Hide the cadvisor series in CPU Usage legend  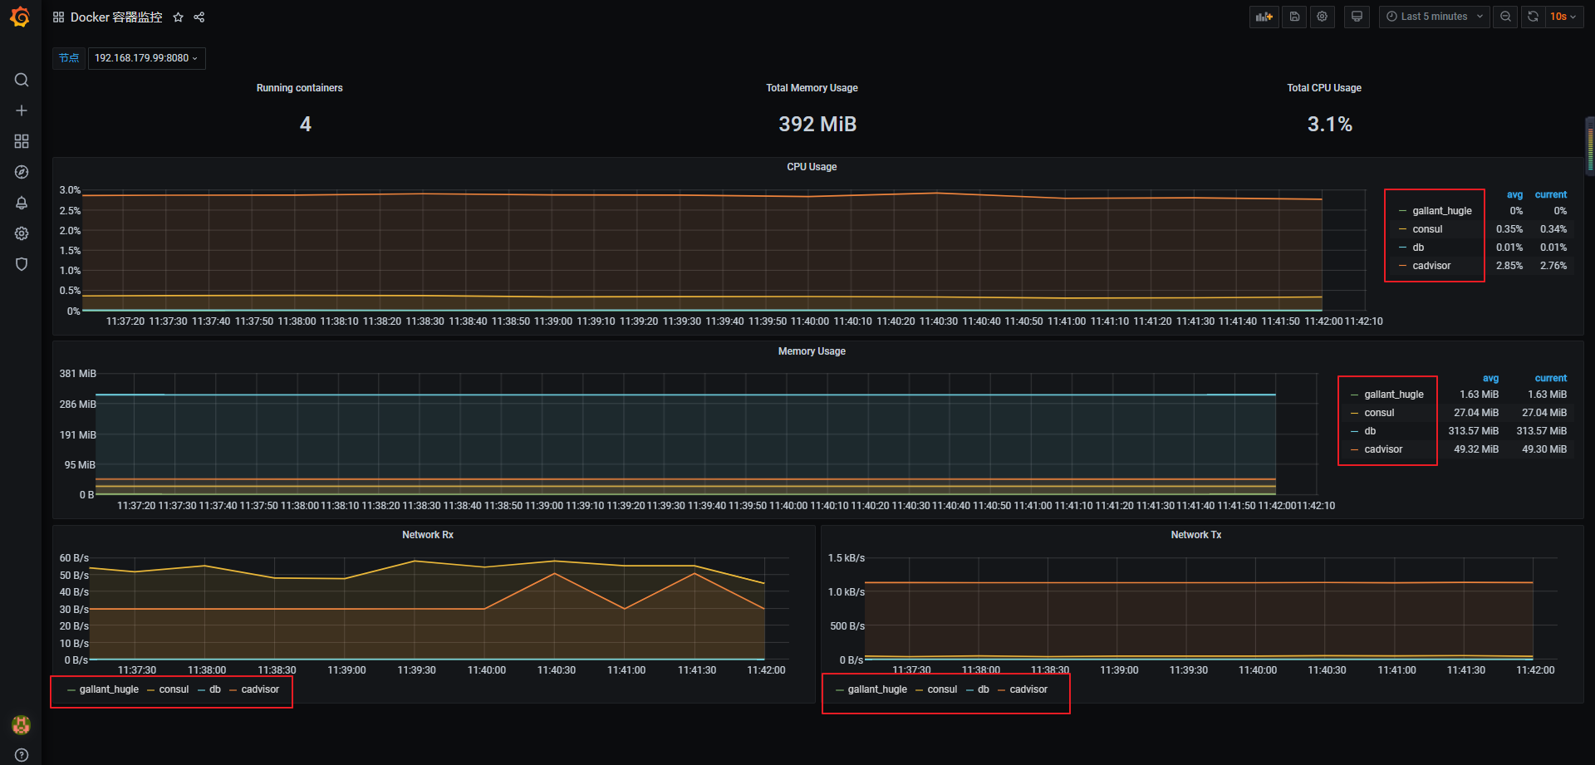click(x=1431, y=265)
